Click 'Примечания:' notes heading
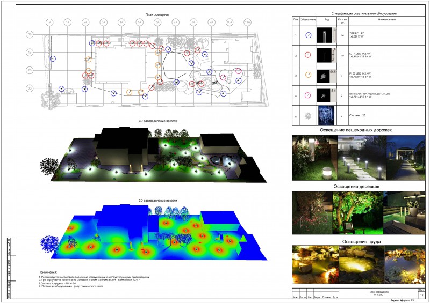 [47, 272]
